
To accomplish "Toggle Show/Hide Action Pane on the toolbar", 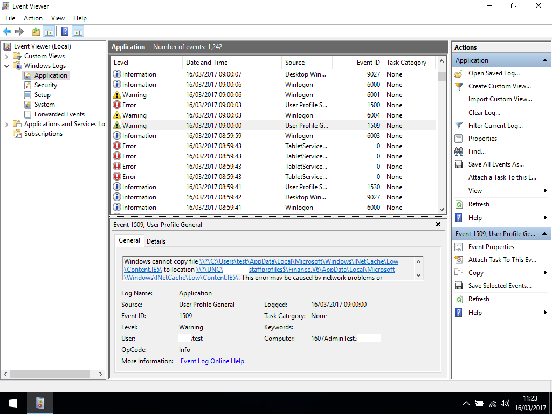I will click(x=77, y=31).
